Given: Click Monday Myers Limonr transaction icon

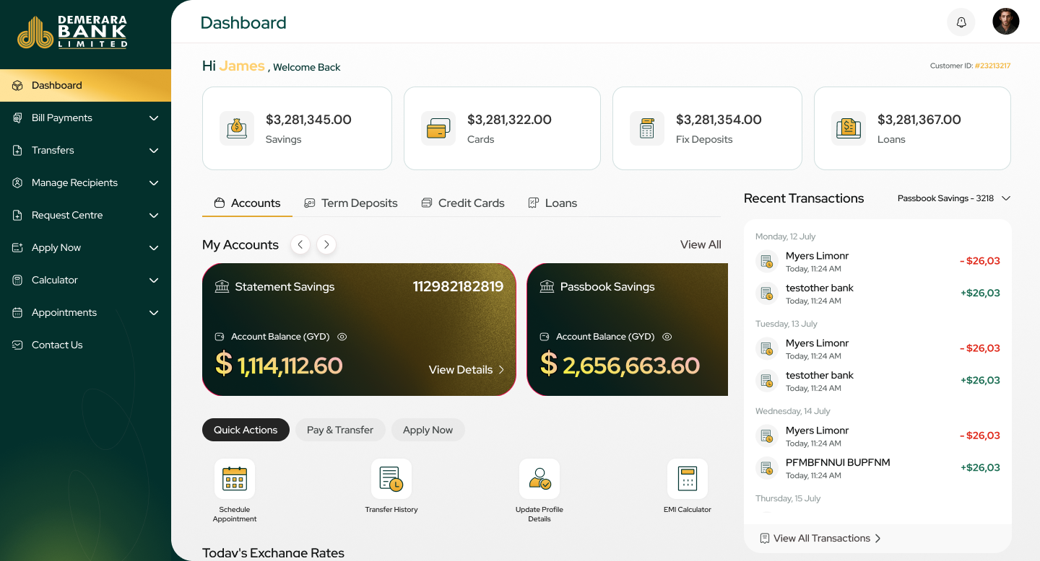Looking at the screenshot, I should [766, 261].
